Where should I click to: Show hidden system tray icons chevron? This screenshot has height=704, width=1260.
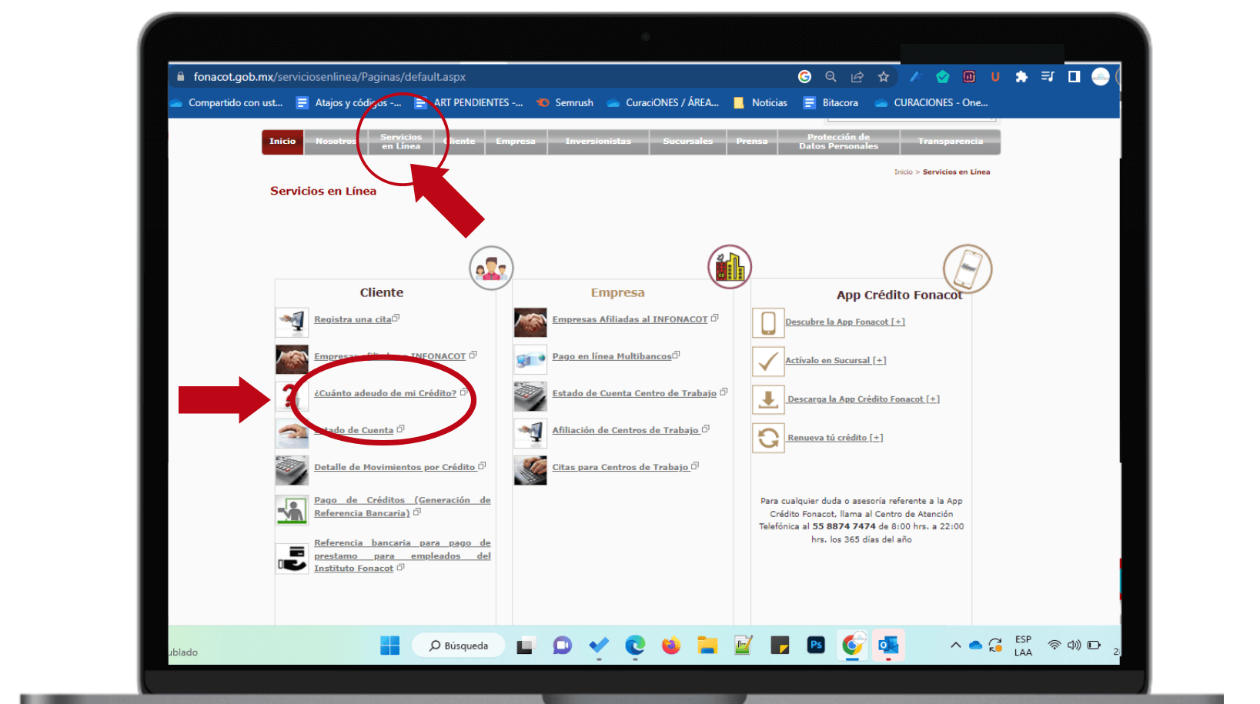pos(955,646)
